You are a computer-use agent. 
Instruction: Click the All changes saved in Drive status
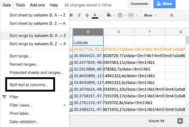pos(88,5)
